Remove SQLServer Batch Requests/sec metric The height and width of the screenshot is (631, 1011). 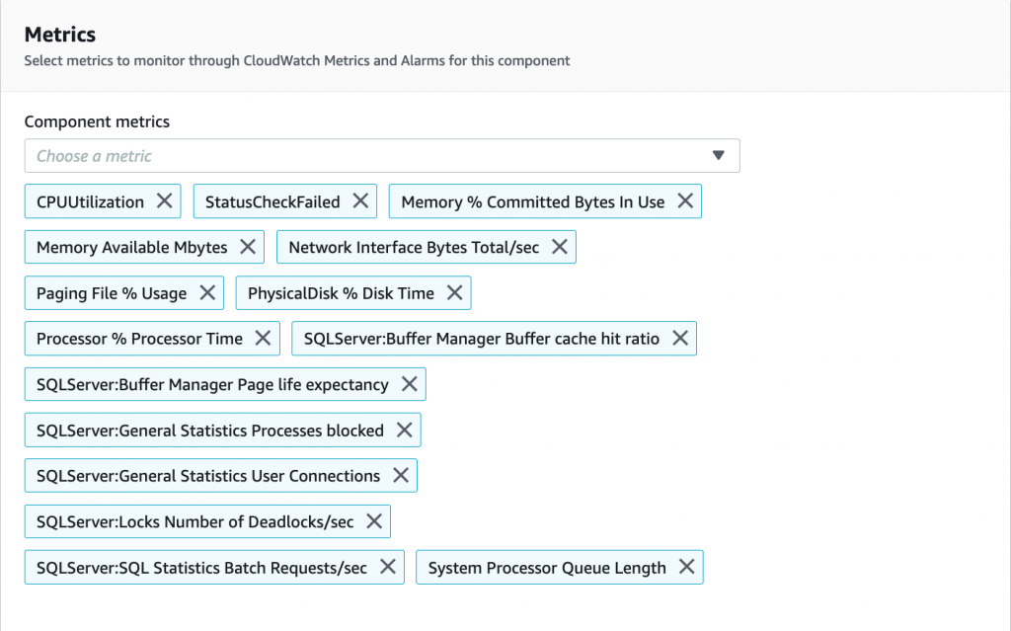coord(386,567)
